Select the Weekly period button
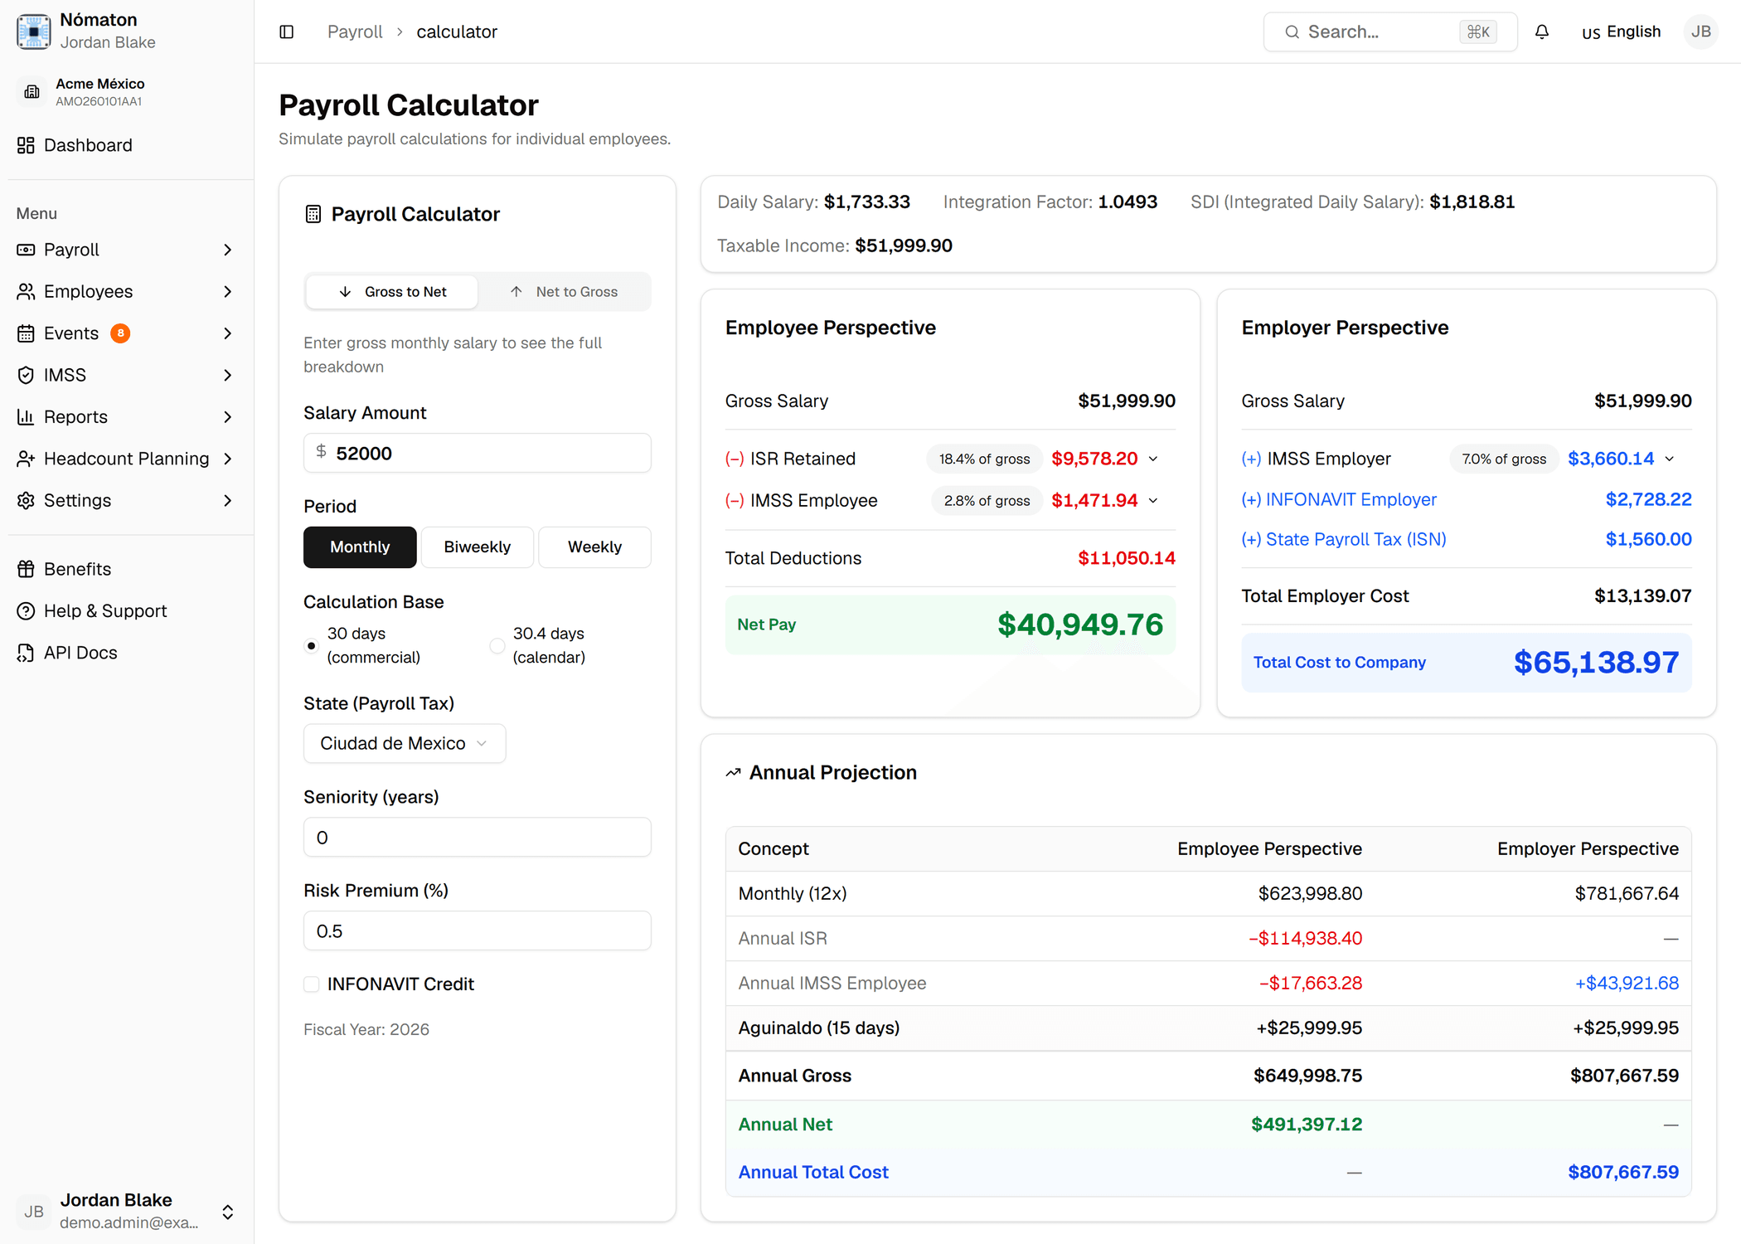Image resolution: width=1741 pixels, height=1244 pixels. click(x=594, y=547)
